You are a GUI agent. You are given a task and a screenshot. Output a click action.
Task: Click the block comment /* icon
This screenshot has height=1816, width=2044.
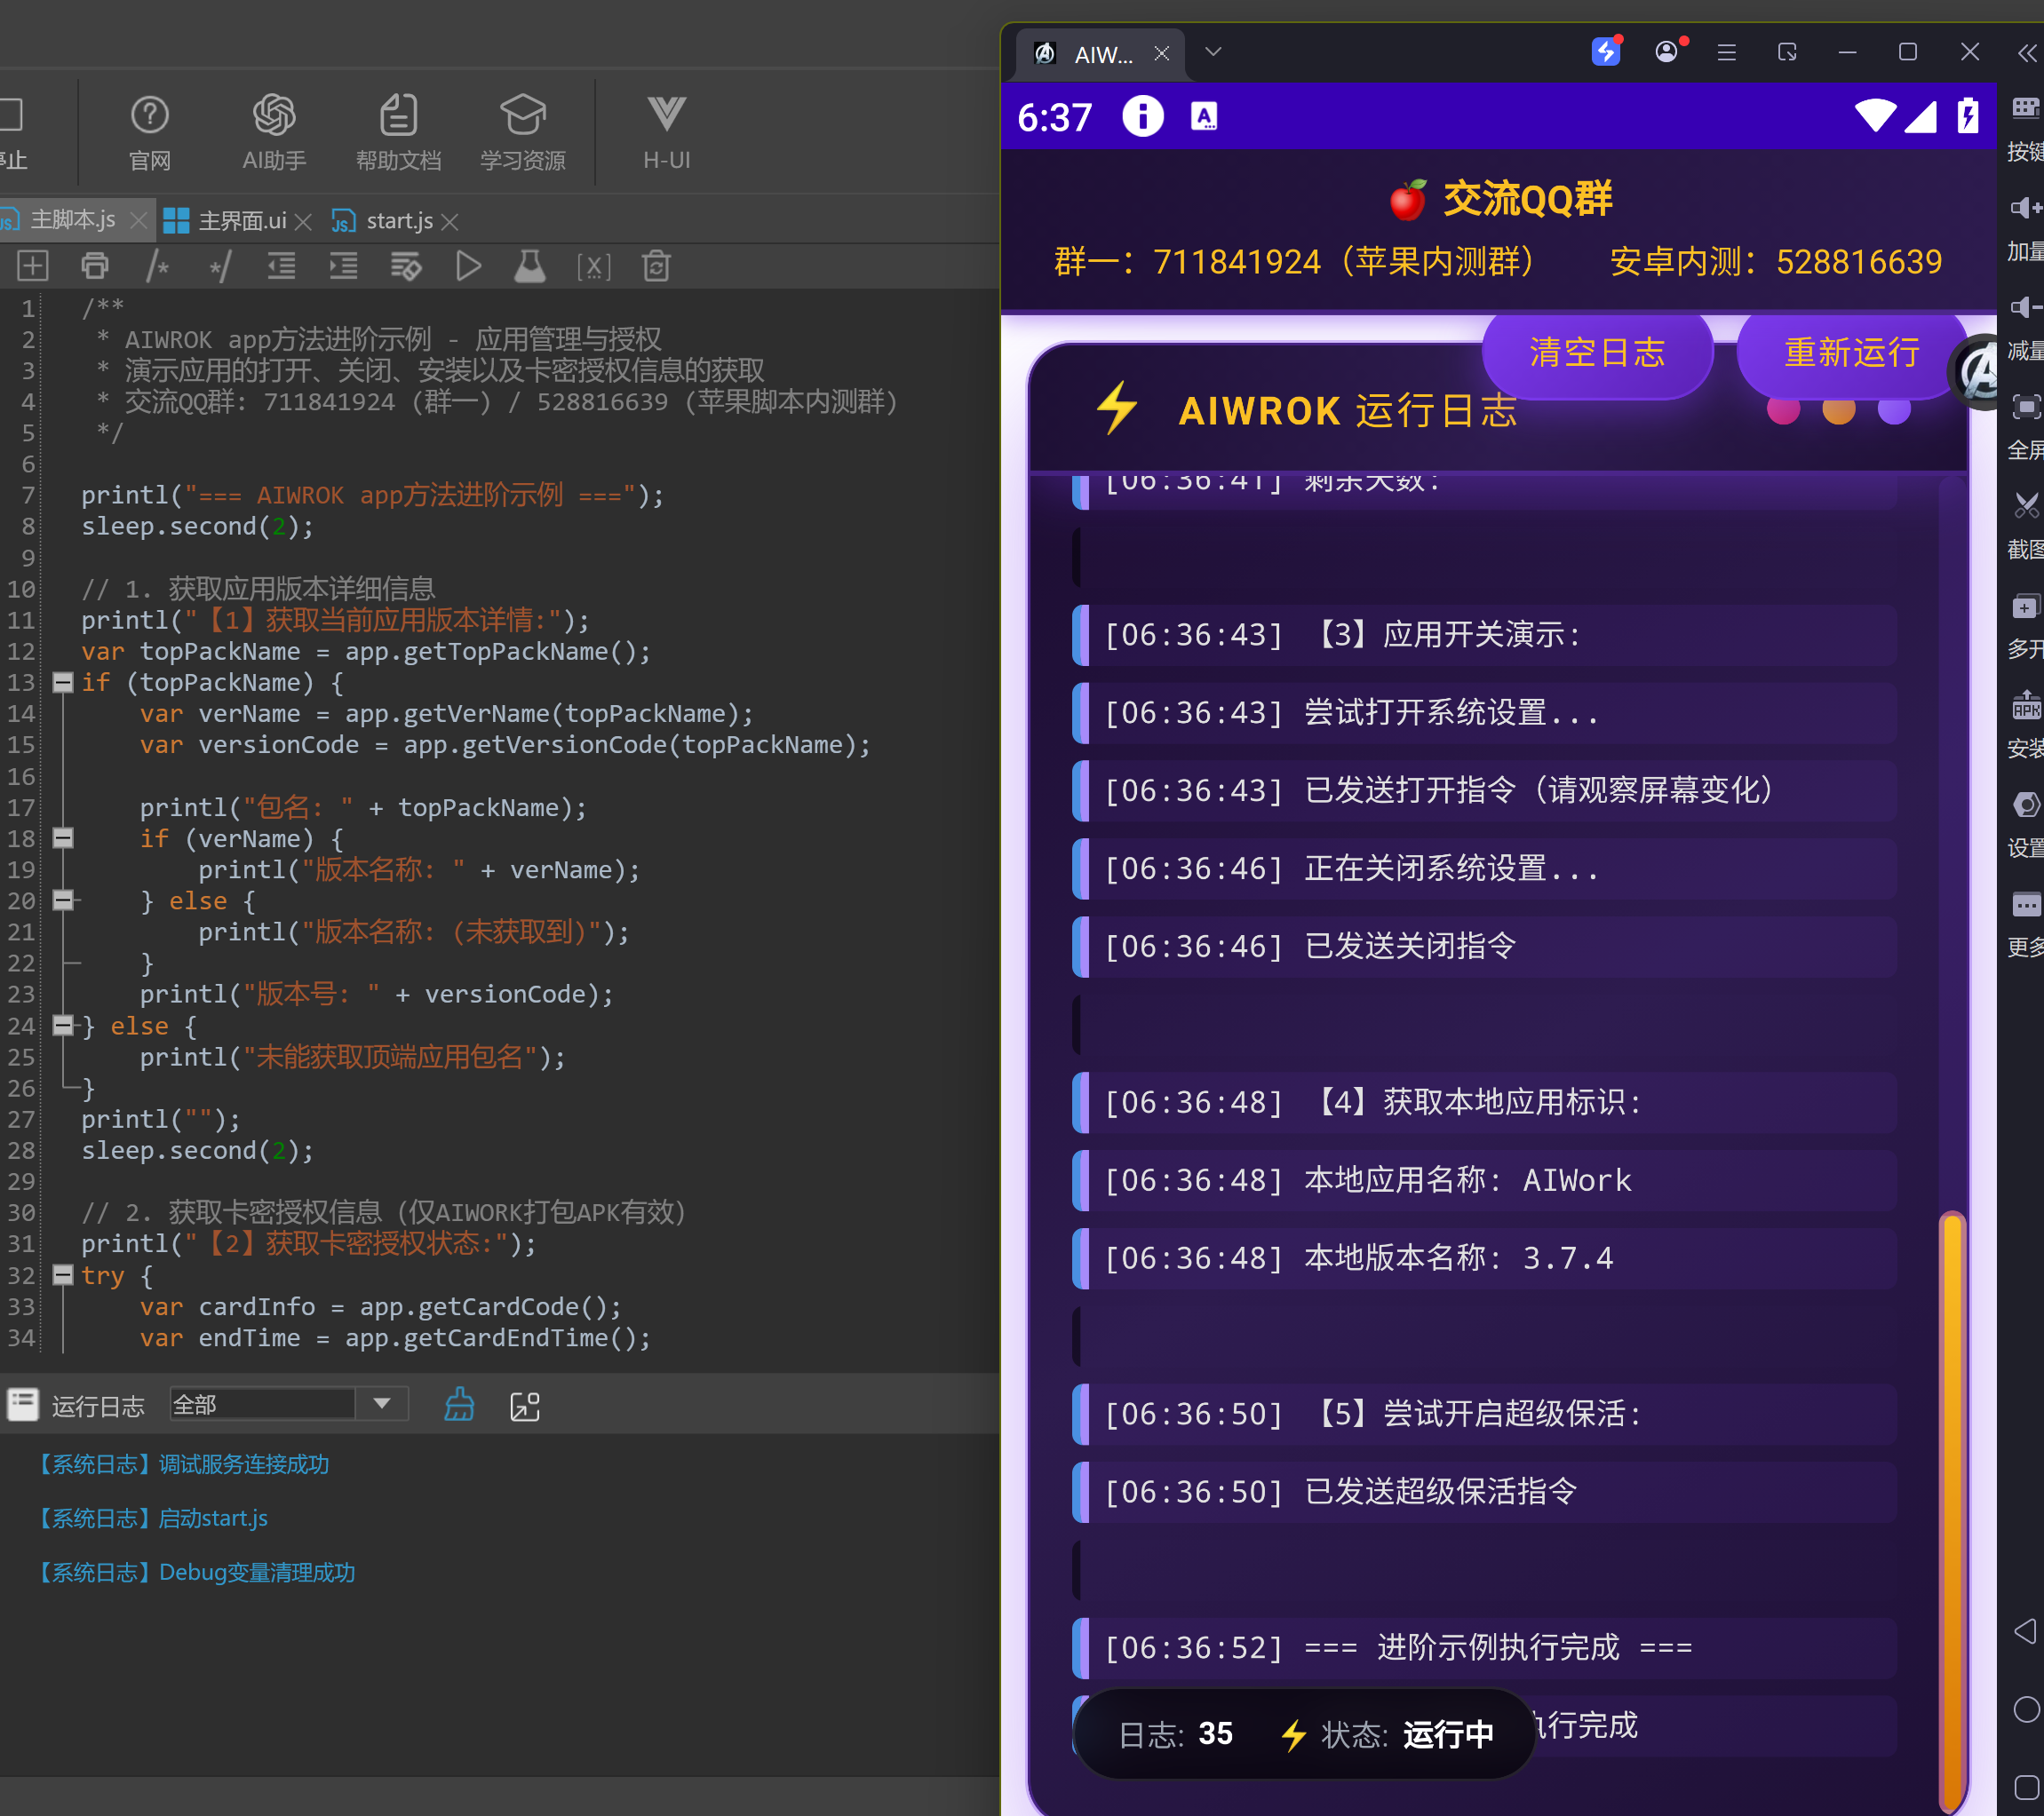[x=157, y=266]
